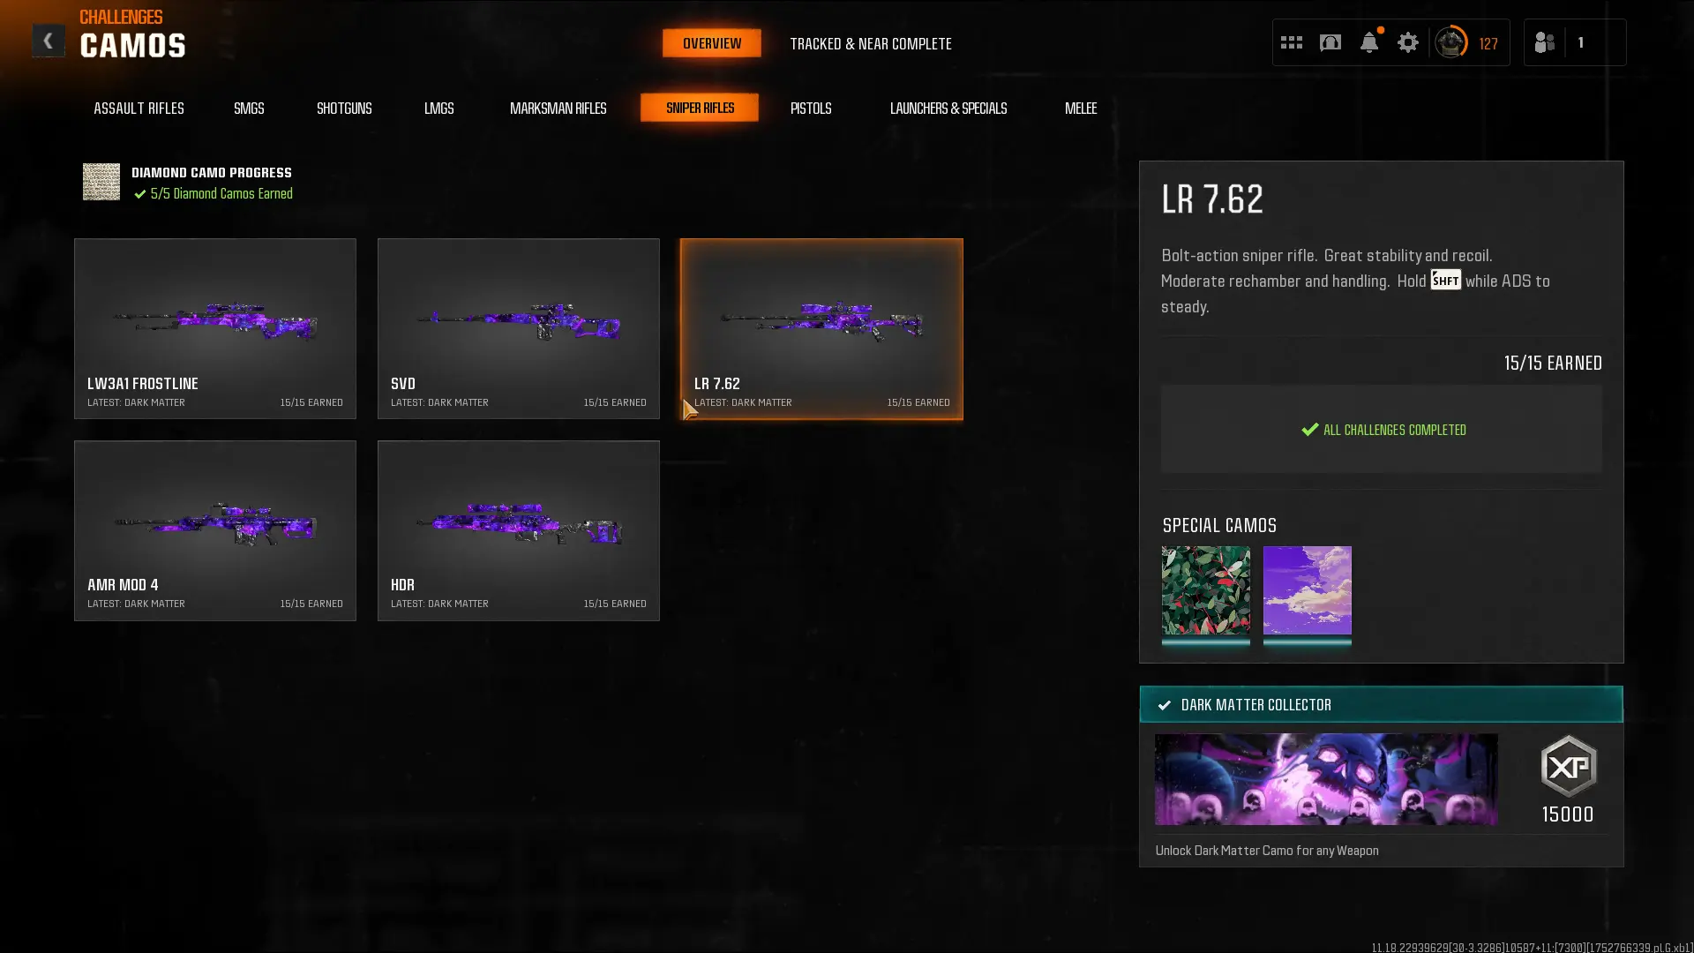1694x953 pixels.
Task: Open the Assault Rifles category
Action: (x=139, y=108)
